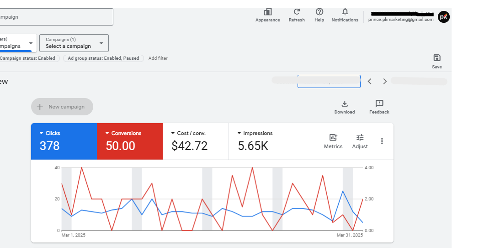Click the New campaign button

click(x=62, y=107)
